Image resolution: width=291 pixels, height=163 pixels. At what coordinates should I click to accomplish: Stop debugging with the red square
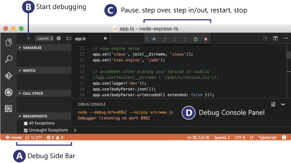click(x=206, y=39)
